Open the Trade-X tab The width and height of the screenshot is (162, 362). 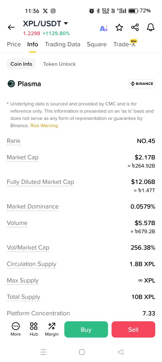(x=124, y=44)
